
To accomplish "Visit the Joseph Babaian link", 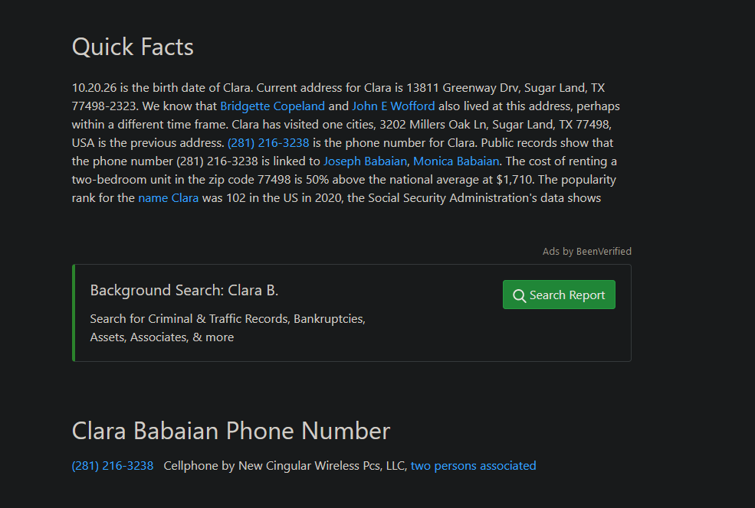I will tap(365, 161).
